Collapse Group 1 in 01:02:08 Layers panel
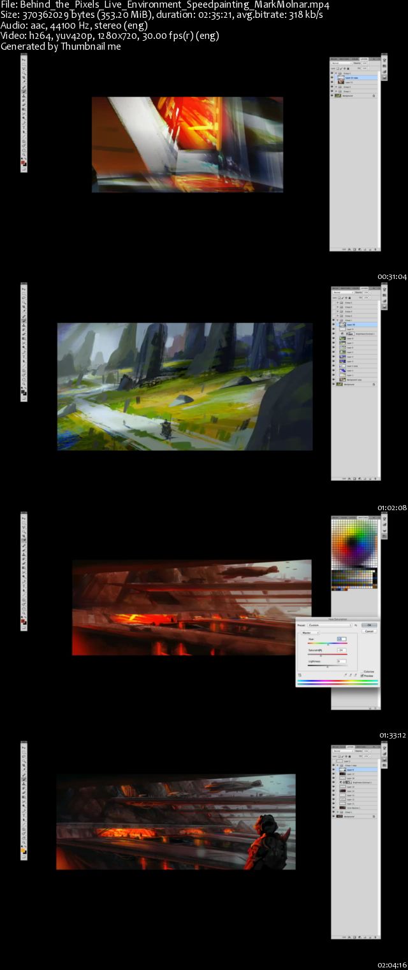 337,320
